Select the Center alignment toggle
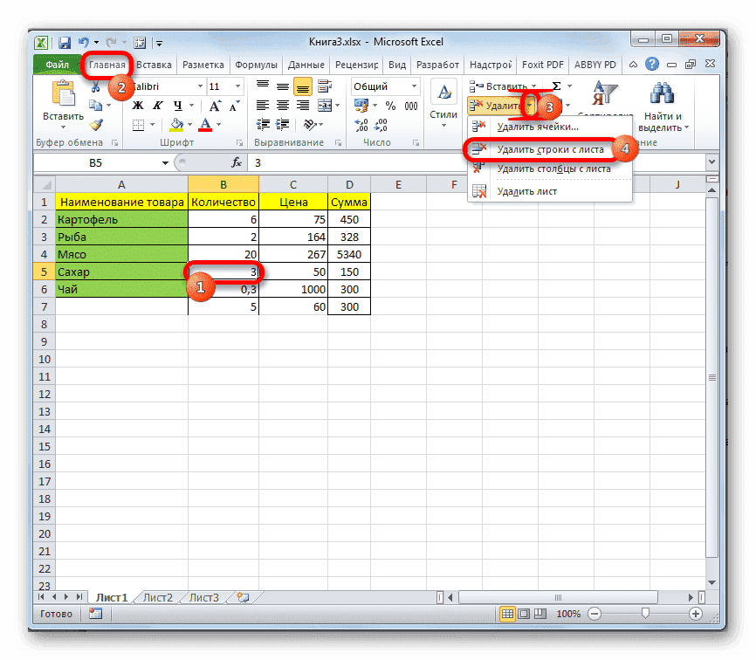The width and height of the screenshot is (756, 660). 281,106
